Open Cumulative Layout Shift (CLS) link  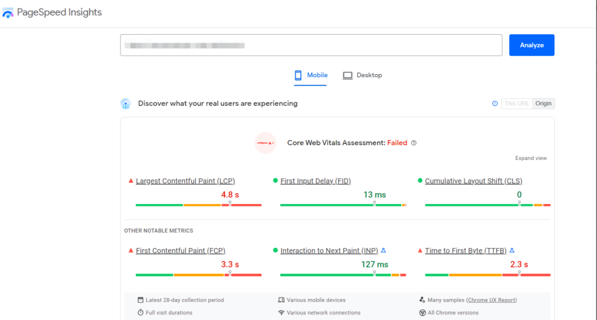point(473,181)
